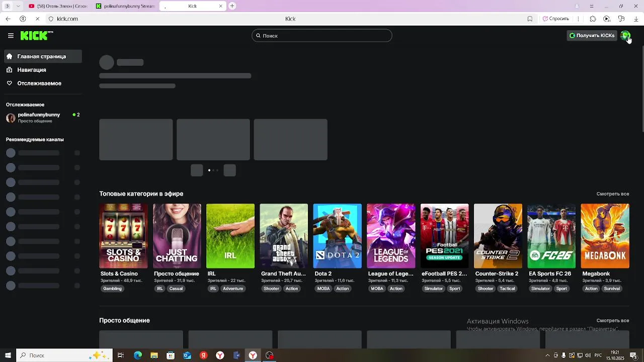Open Отслеживаемое sidebar menu item
This screenshot has width=644, height=362.
[x=43, y=83]
